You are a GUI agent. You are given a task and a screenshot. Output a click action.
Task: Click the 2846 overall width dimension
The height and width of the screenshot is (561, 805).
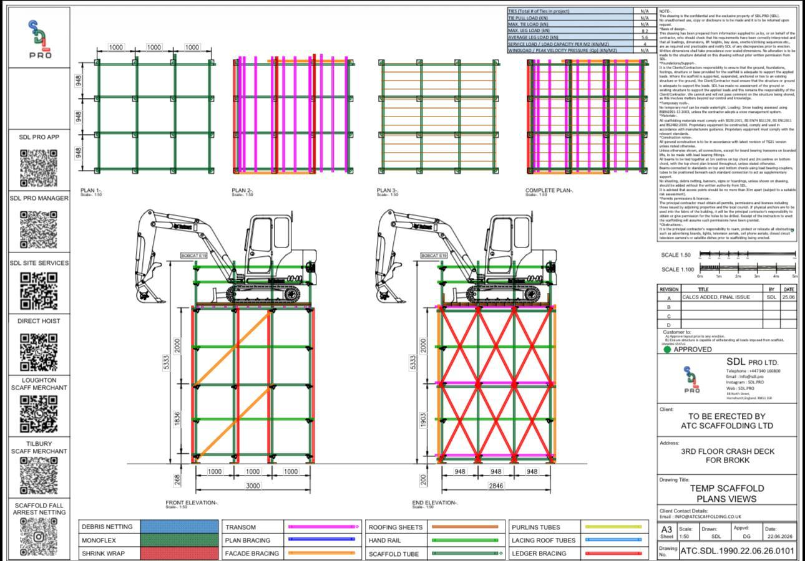coord(496,486)
